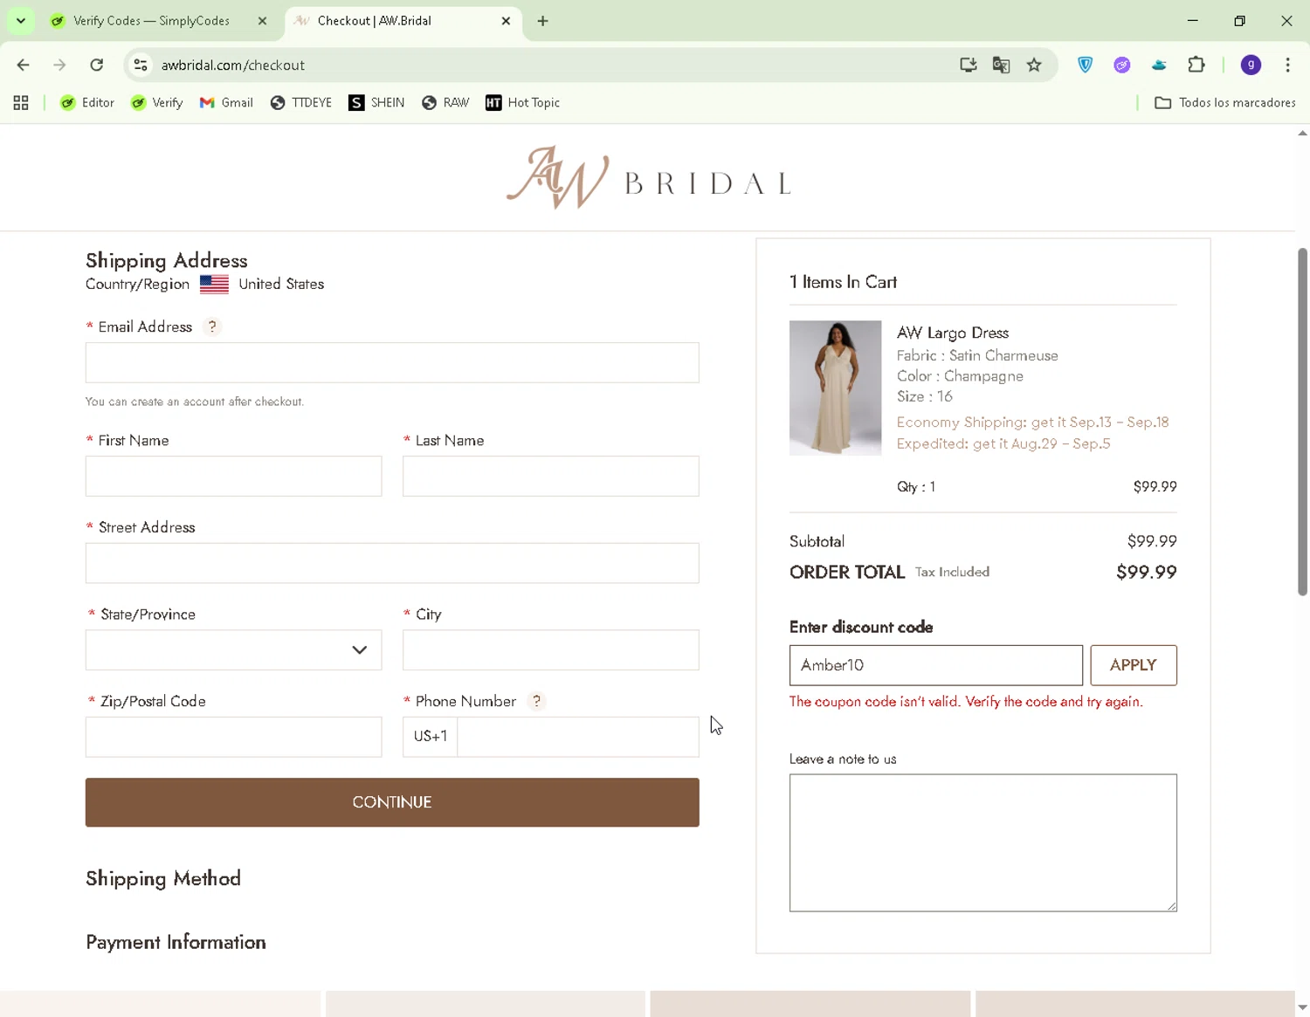Open Todos los marcadores folder
Screen dimensions: 1310x1017
1225,103
